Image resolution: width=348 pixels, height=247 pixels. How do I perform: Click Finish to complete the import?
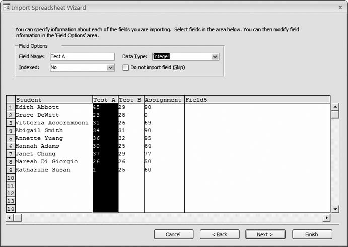312,234
